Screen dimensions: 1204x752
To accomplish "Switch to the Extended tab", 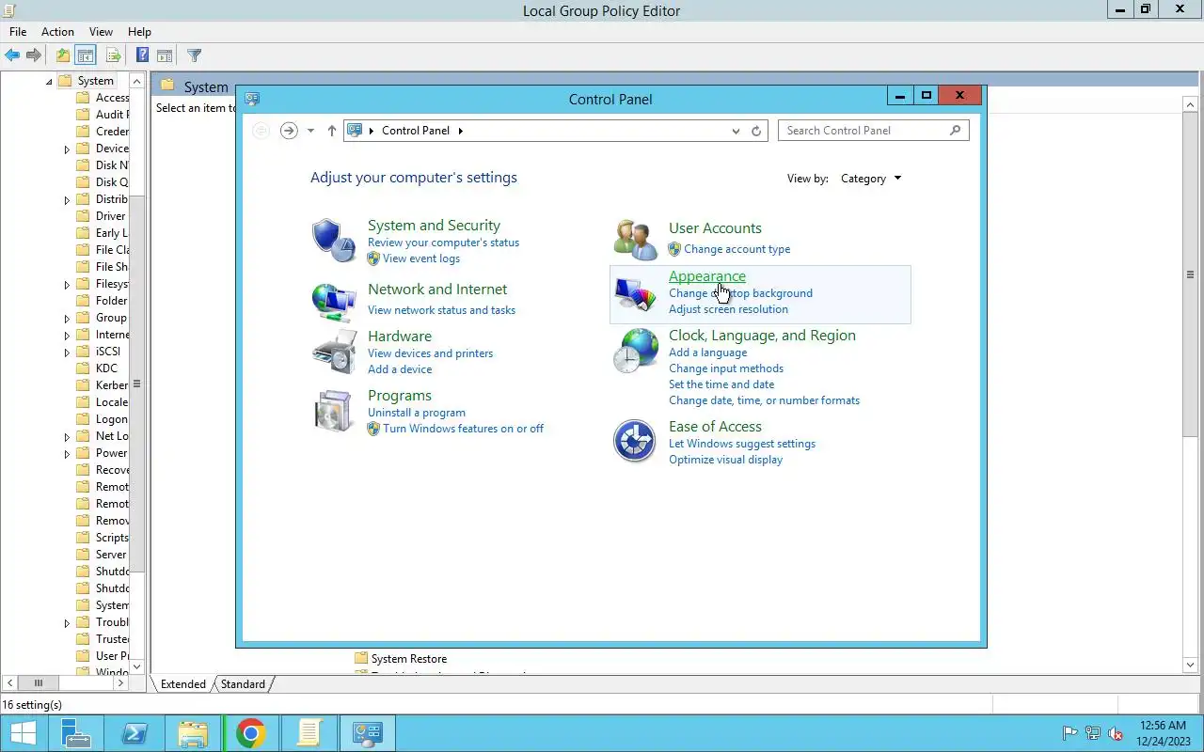I will pyautogui.click(x=182, y=684).
